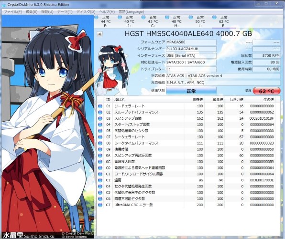This screenshot has width=285, height=239.
Task: Click the HGST HMS5C4040ALE640 model title
Action: 188,34
